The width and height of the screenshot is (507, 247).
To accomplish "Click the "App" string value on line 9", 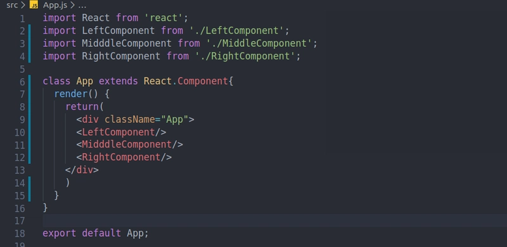I will tap(174, 119).
